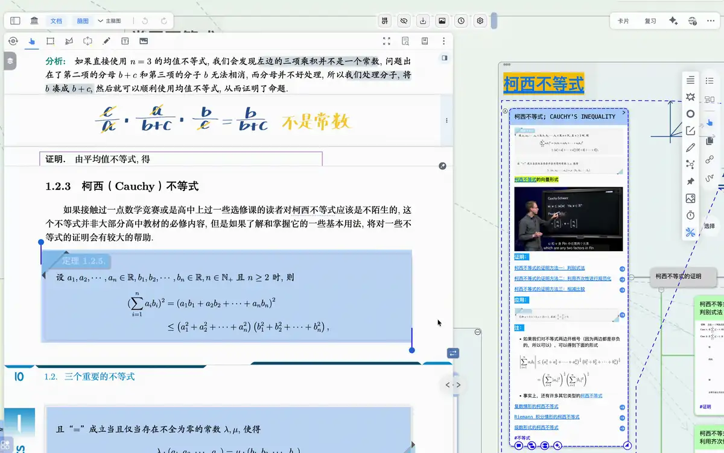Click the page navigation arrows button
The width and height of the screenshot is (724, 453).
click(x=453, y=384)
